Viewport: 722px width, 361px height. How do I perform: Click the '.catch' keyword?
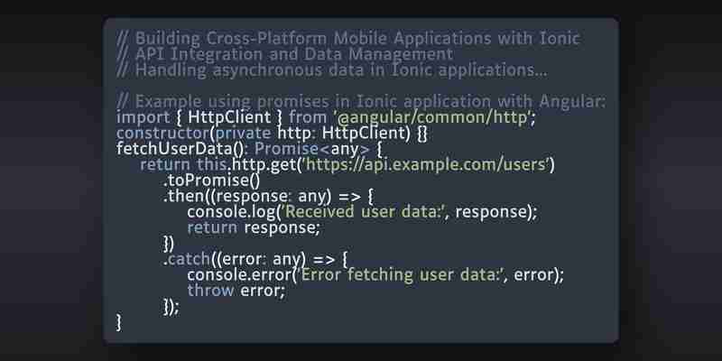[x=187, y=259]
